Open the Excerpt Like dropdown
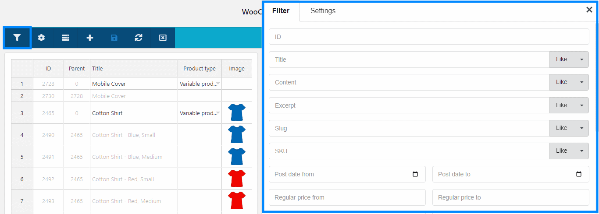The width and height of the screenshot is (599, 214). (x=569, y=105)
